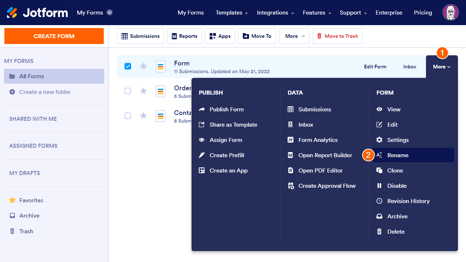This screenshot has height=262, width=466.
Task: Click the Delete trash can icon in the Form column
Action: pos(379,231)
